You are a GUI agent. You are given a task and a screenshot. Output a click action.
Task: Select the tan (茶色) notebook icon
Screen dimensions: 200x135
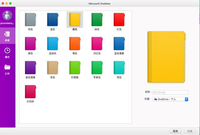52,67
